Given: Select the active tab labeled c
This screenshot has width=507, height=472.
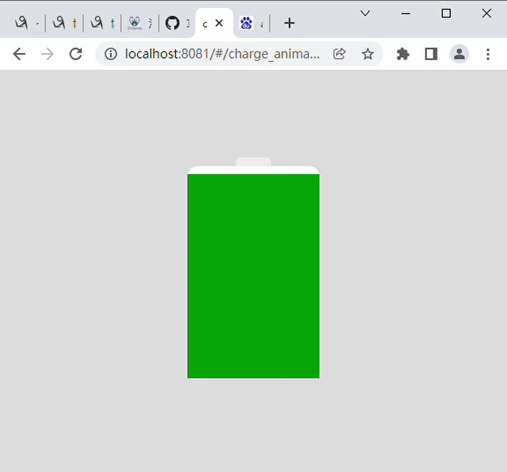Looking at the screenshot, I should click(204, 24).
